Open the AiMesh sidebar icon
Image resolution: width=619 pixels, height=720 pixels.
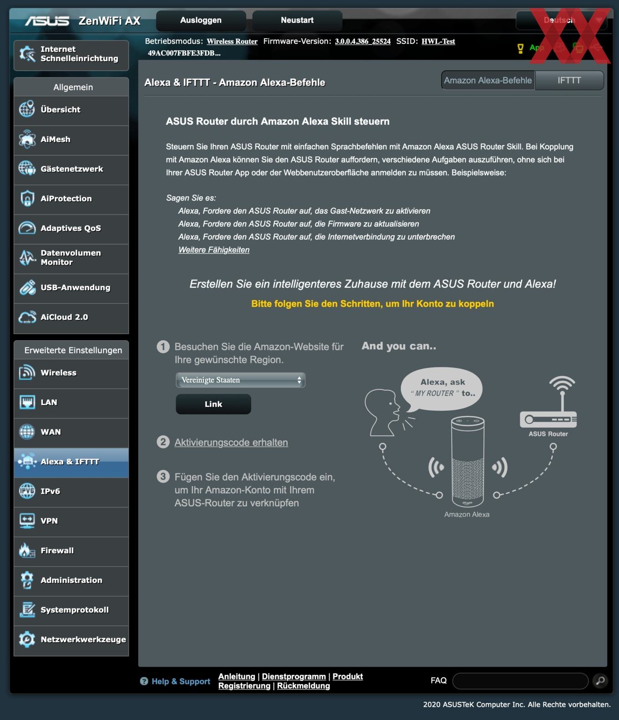(27, 139)
